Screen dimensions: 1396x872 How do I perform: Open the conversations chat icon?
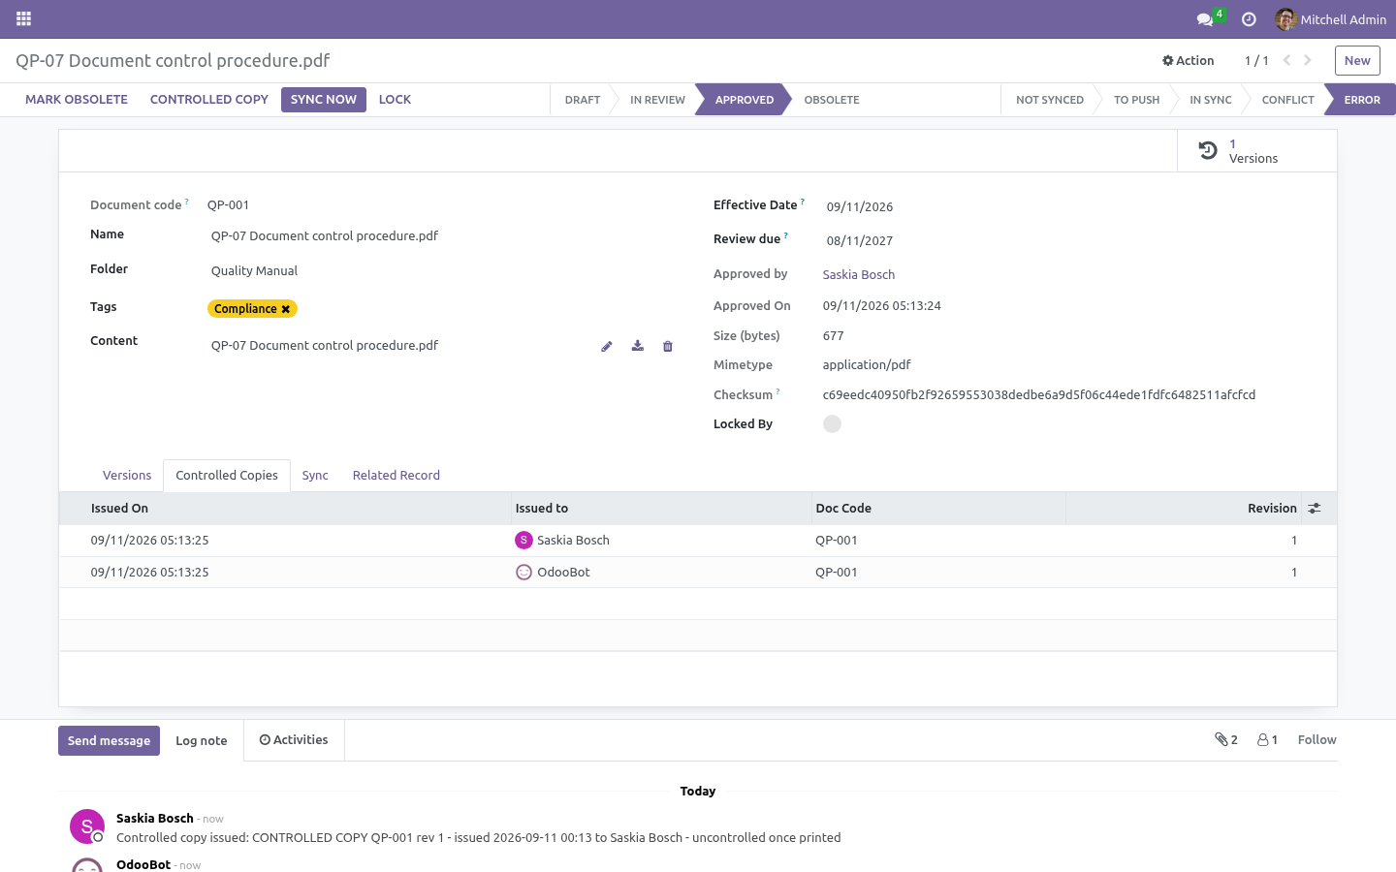point(1205,19)
